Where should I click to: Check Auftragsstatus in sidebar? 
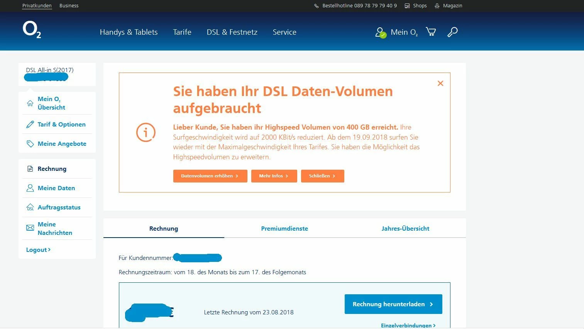(59, 207)
